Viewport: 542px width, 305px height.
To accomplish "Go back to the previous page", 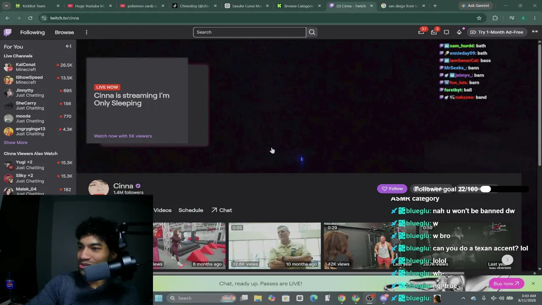I will pos(7,18).
